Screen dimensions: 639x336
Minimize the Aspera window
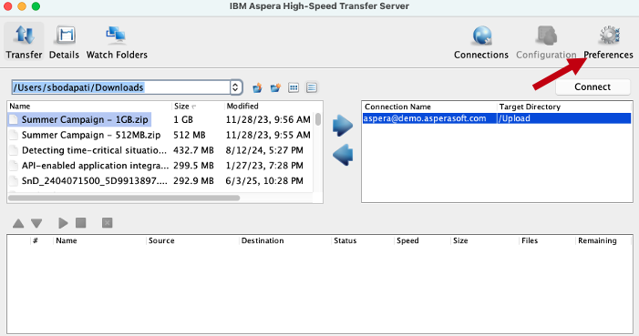(22, 6)
